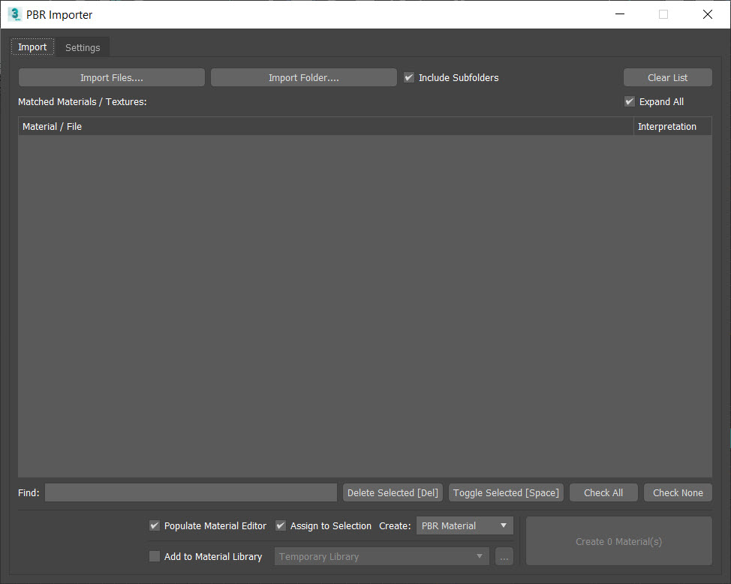The image size is (731, 584).
Task: Switch to the Settings tab
Action: (83, 47)
